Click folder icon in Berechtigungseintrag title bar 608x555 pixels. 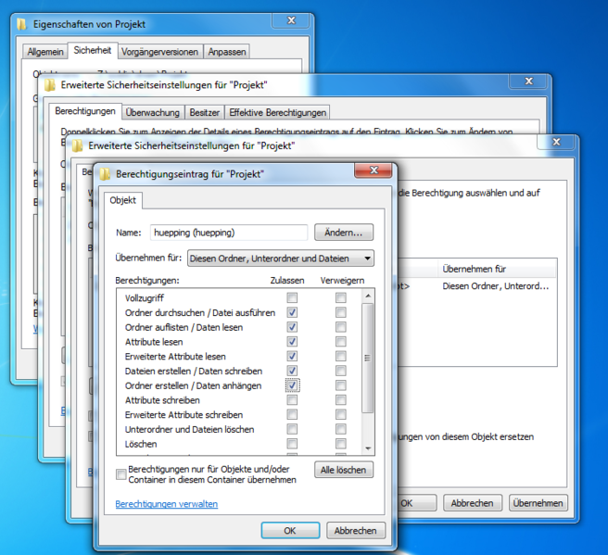(105, 174)
